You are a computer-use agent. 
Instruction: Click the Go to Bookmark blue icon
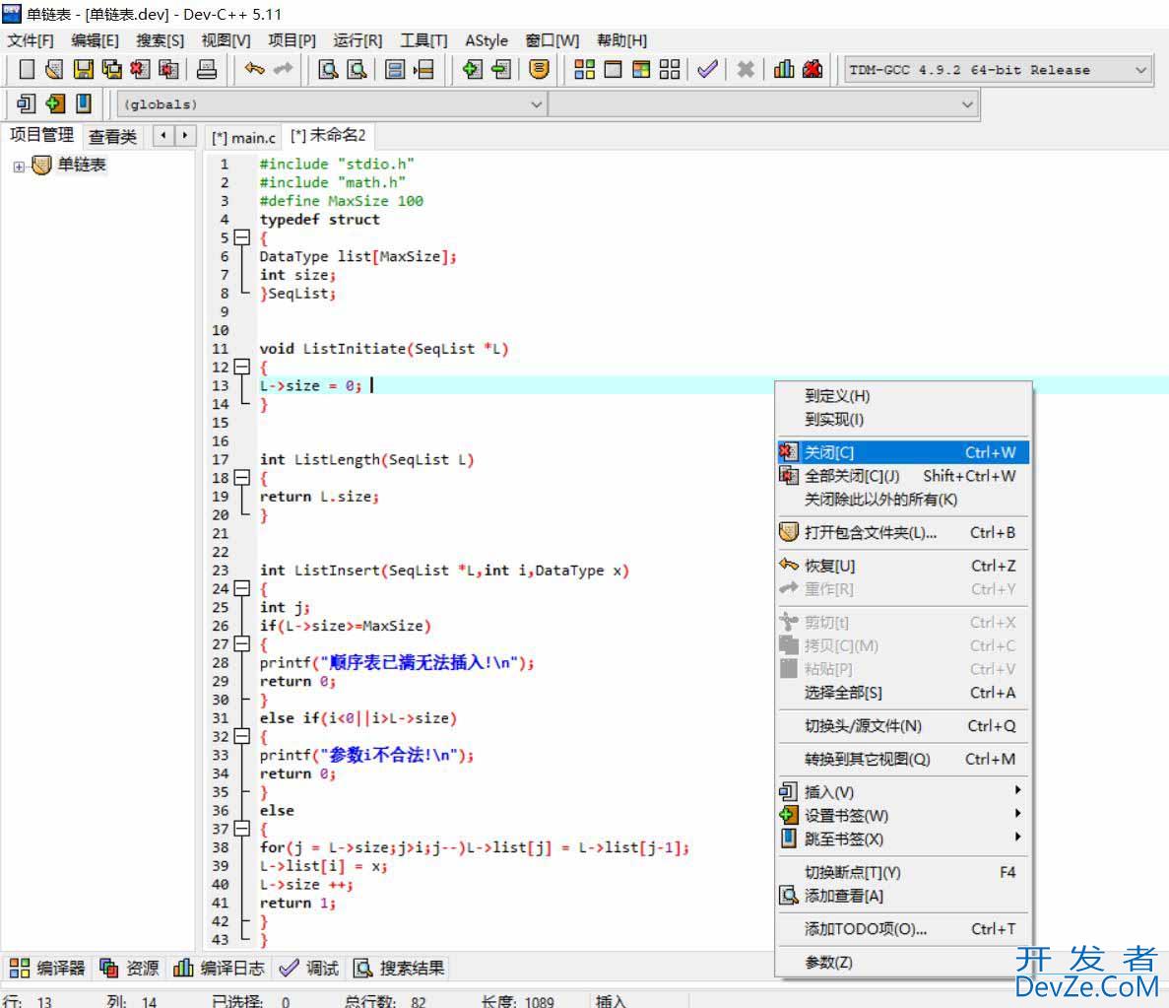[84, 103]
